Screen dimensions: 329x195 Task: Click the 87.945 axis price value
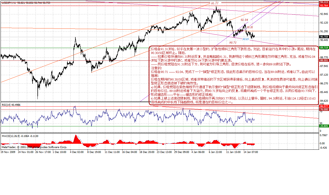(x=324, y=66)
